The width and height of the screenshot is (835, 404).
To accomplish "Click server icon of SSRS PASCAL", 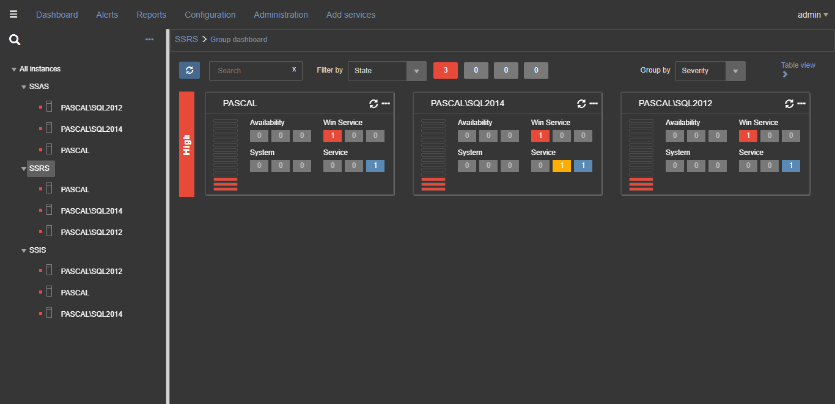I will click(x=50, y=189).
